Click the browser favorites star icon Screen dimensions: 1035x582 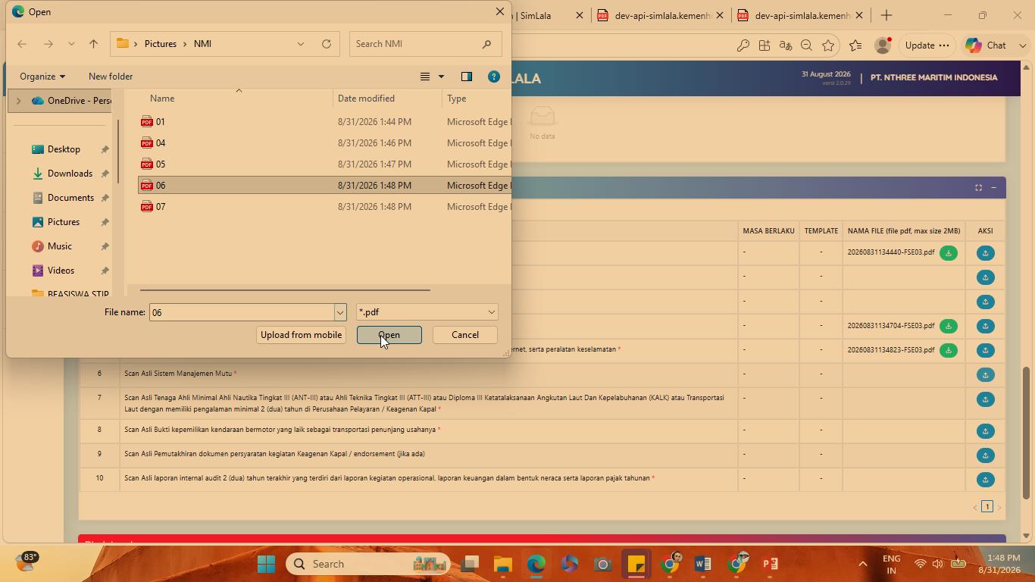(828, 45)
